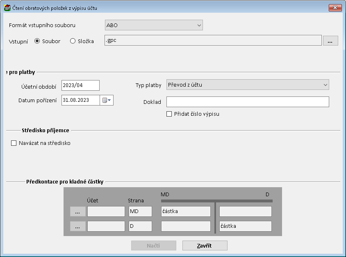Viewport: 346px width, 257px height.
Task: Click the input file path field
Action: point(212,40)
